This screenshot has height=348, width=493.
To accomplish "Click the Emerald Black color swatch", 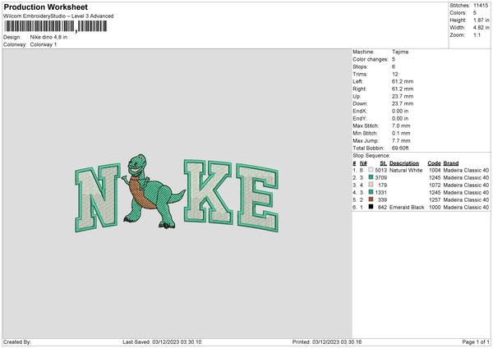I will [371, 207].
